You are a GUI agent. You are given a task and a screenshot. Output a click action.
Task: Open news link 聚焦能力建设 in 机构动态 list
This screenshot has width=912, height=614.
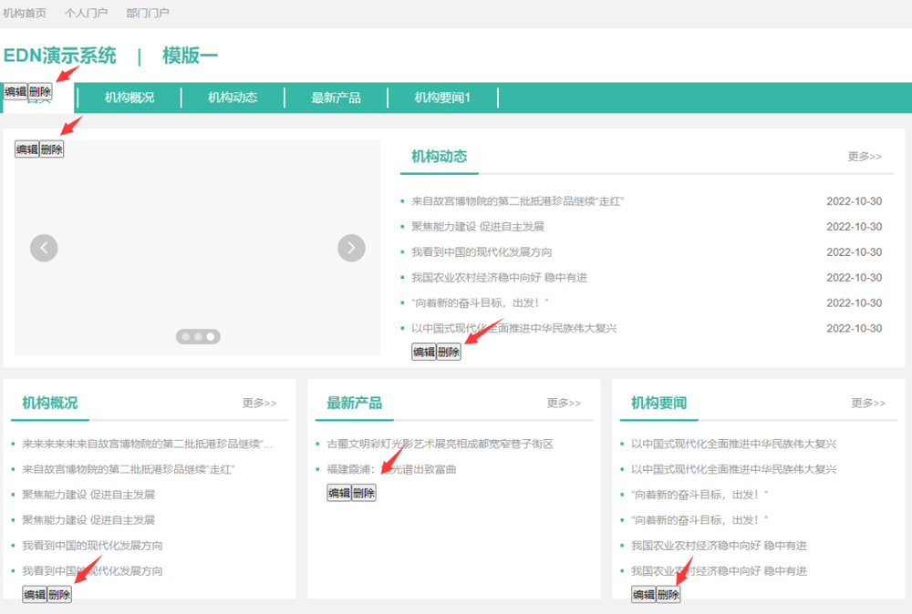pyautogui.click(x=478, y=227)
